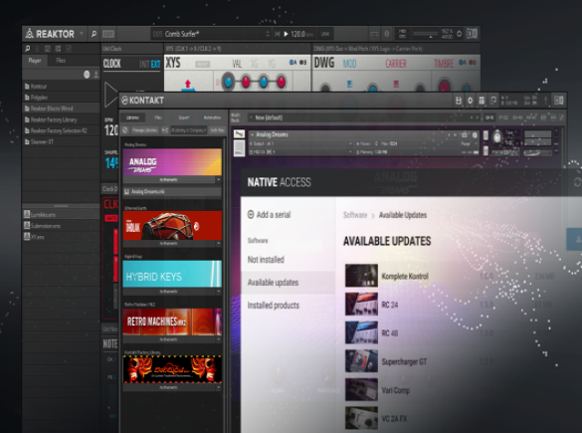
Task: Open Kontakt Automation tab
Action: pyautogui.click(x=212, y=117)
